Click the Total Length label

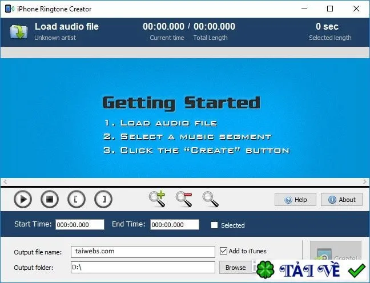click(x=211, y=38)
